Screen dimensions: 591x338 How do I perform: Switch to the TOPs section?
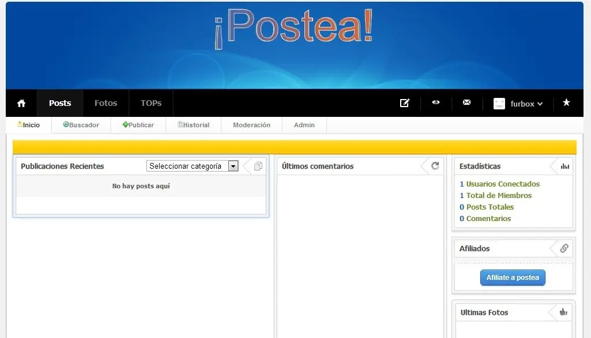pyautogui.click(x=151, y=103)
